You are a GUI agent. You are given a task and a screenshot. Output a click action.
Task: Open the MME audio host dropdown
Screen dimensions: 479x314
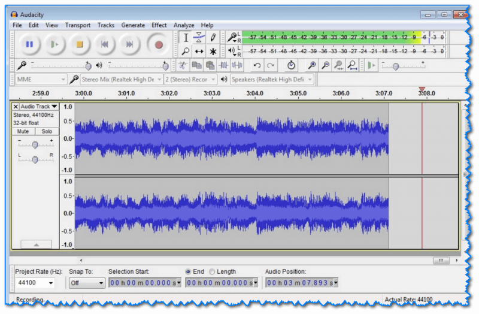click(x=41, y=80)
